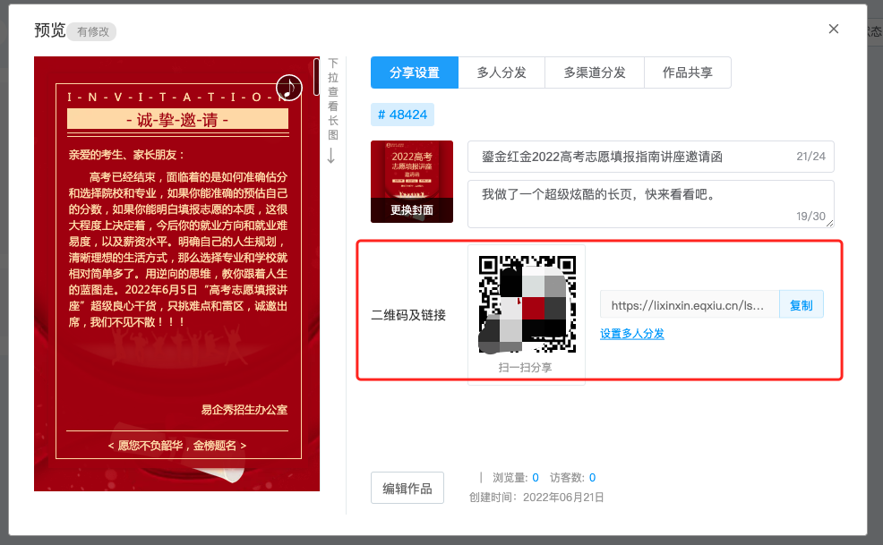Click the 有修改 status badge
883x545 pixels.
pos(95,32)
